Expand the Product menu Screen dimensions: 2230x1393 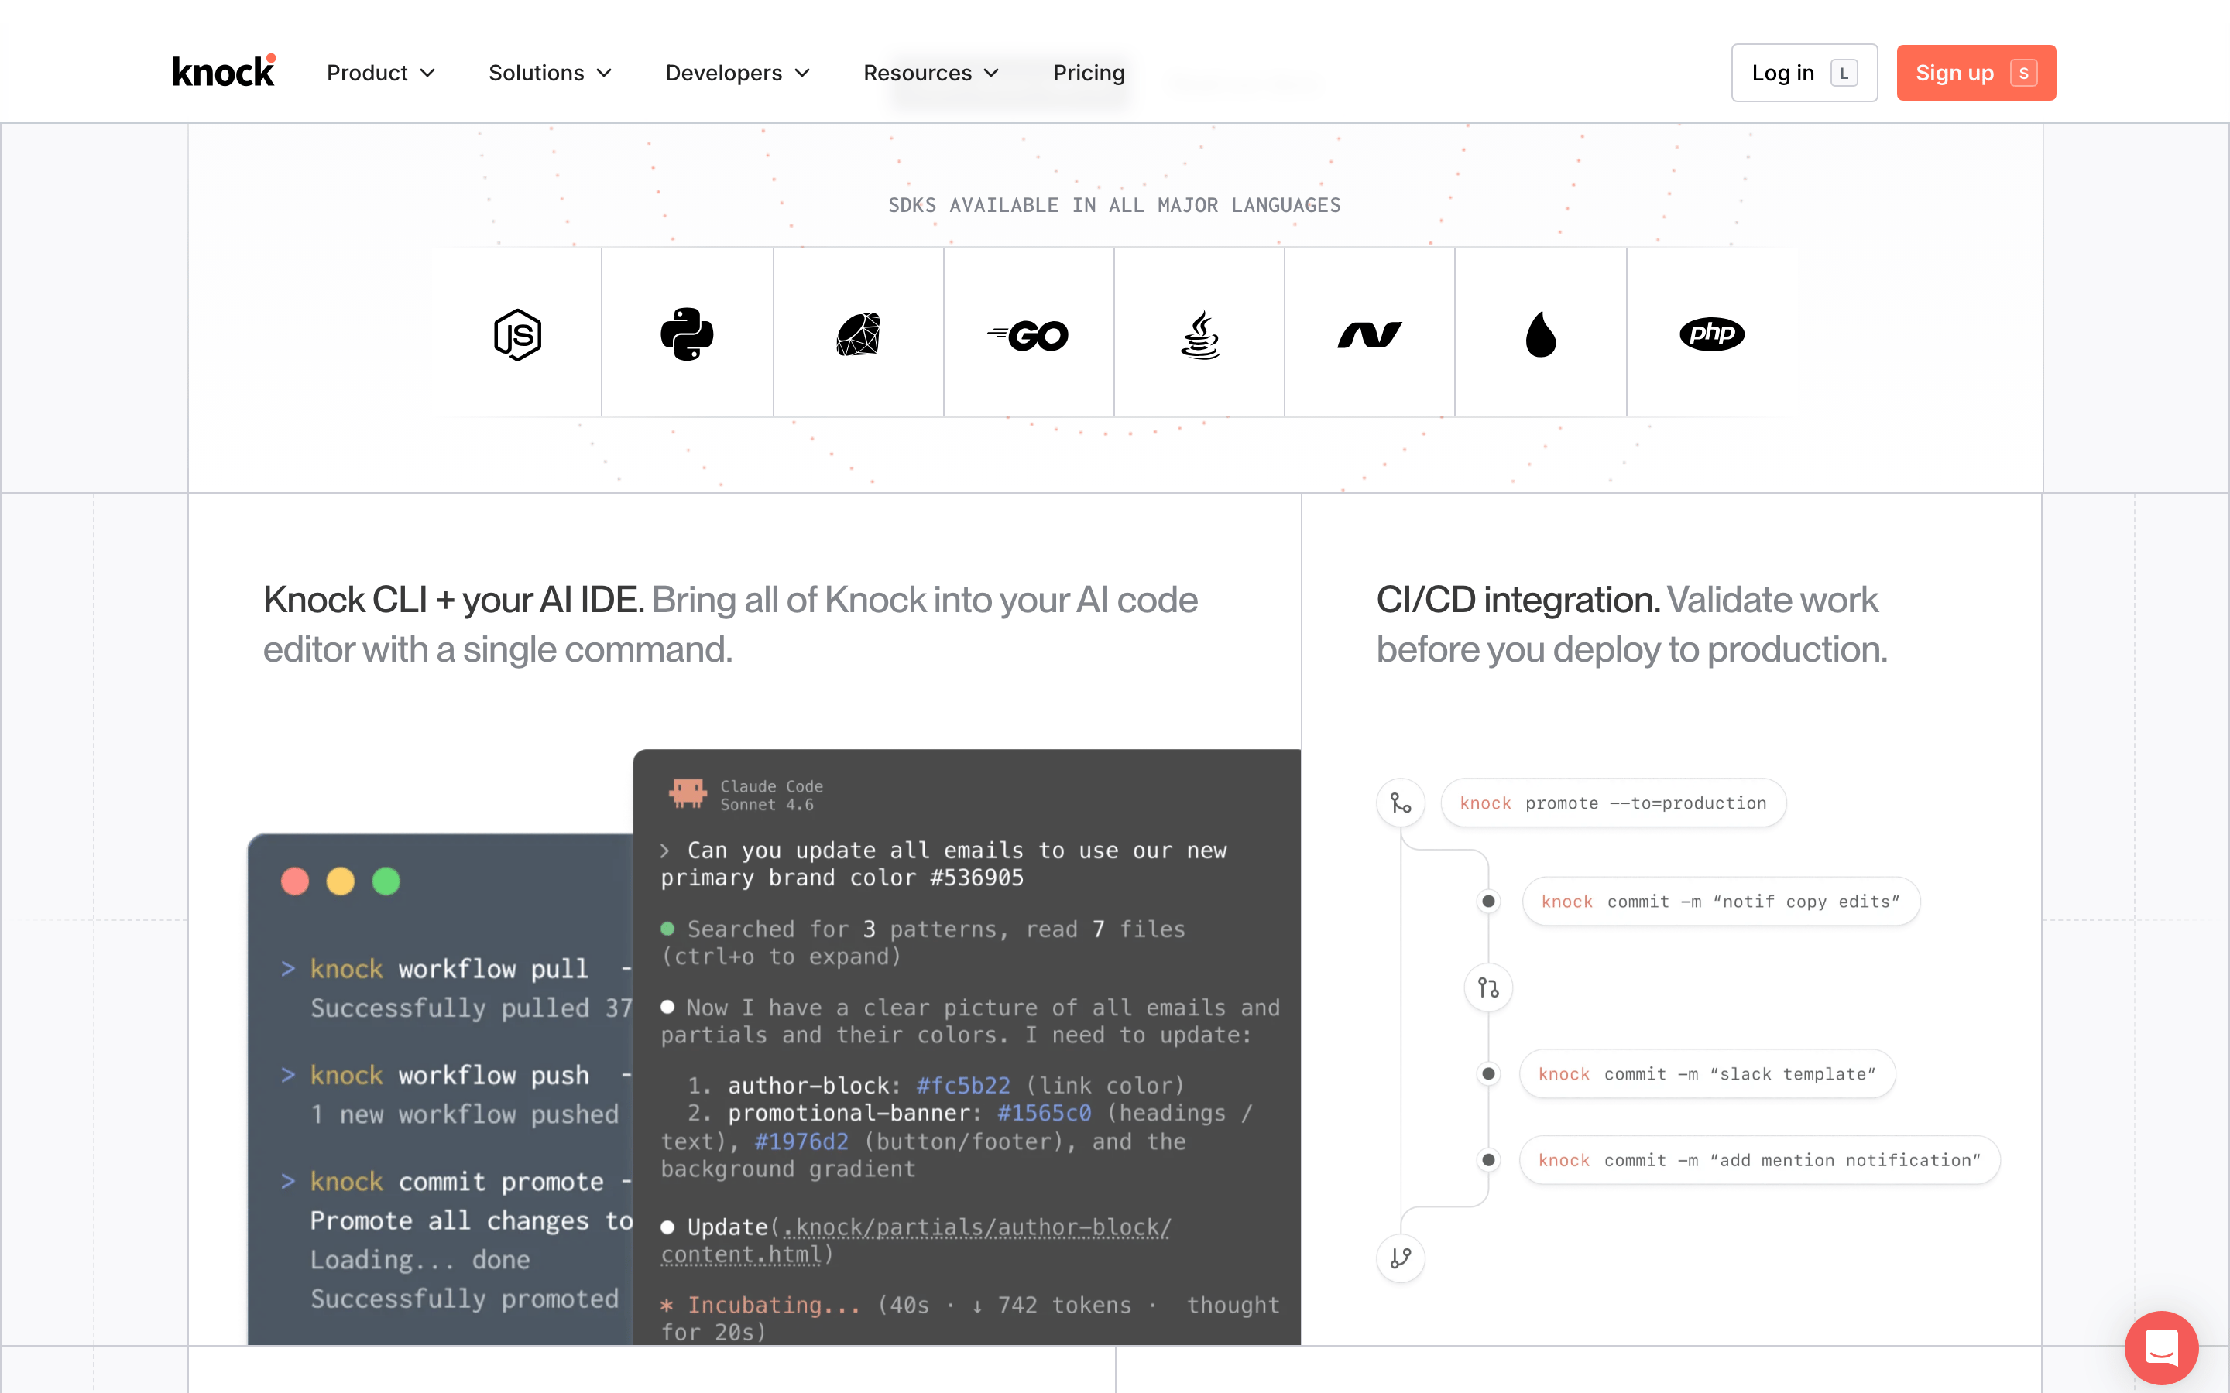coord(381,73)
